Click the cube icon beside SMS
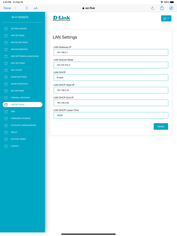Viewport: 177px width, 236px height. 6,112
